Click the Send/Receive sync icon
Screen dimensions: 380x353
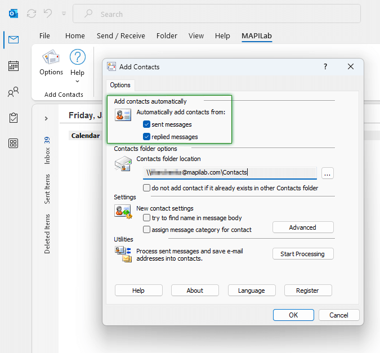[32, 14]
